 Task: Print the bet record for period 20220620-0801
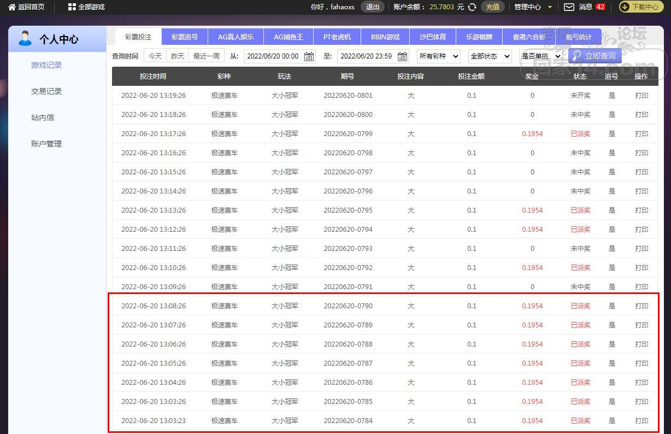point(641,96)
